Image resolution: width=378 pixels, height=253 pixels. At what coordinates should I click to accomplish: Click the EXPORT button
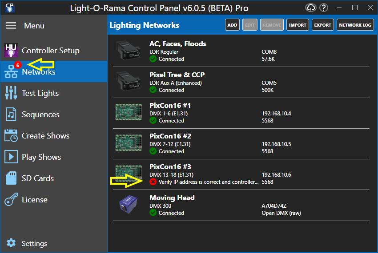point(322,25)
